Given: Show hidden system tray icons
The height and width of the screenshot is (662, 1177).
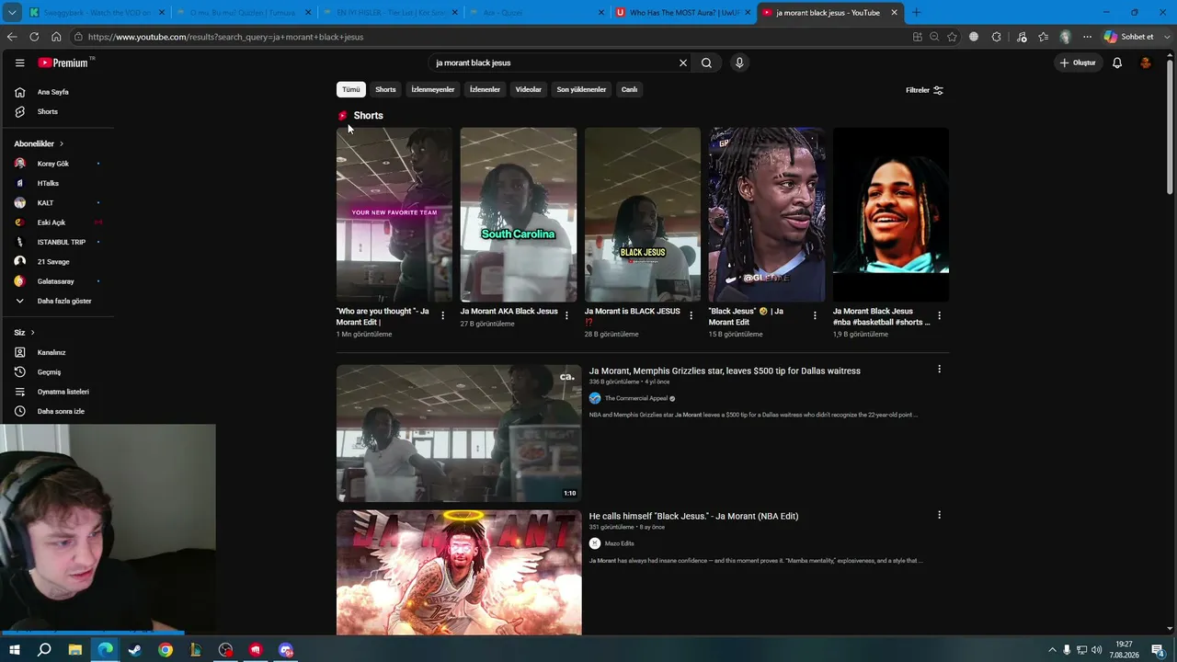Looking at the screenshot, I should (1052, 650).
